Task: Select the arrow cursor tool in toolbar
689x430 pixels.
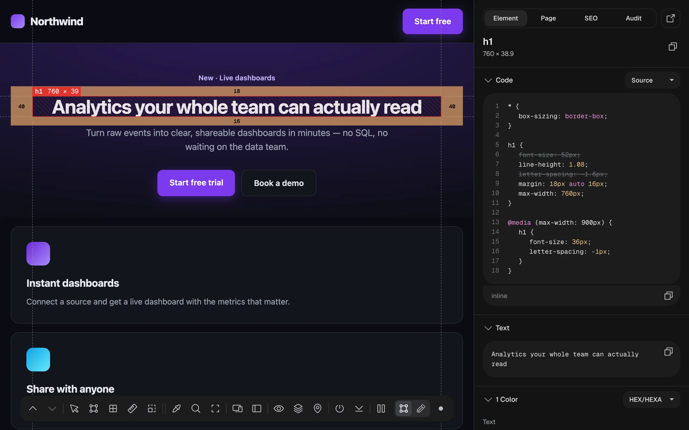Action: (x=74, y=409)
